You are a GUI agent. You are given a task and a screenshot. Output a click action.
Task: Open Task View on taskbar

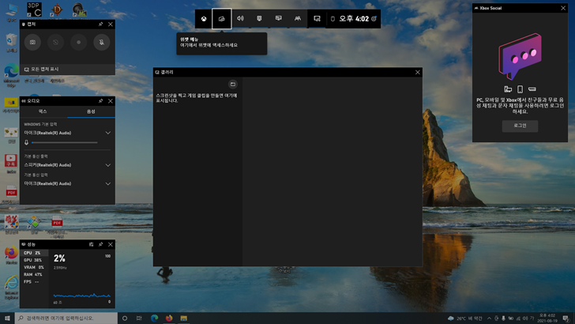click(x=139, y=318)
